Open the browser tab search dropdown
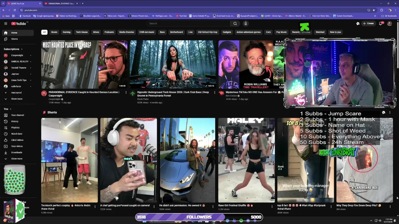The height and width of the screenshot is (224, 399). tap(3, 3)
